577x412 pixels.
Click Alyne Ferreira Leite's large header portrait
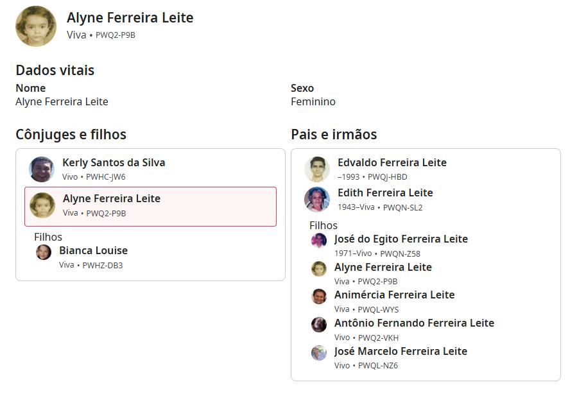[36, 26]
